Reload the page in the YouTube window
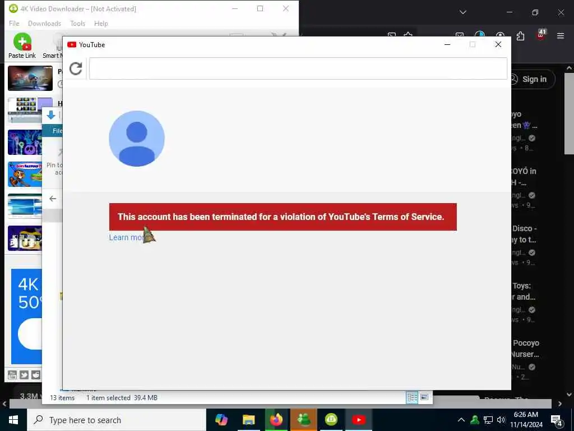 pos(76,68)
